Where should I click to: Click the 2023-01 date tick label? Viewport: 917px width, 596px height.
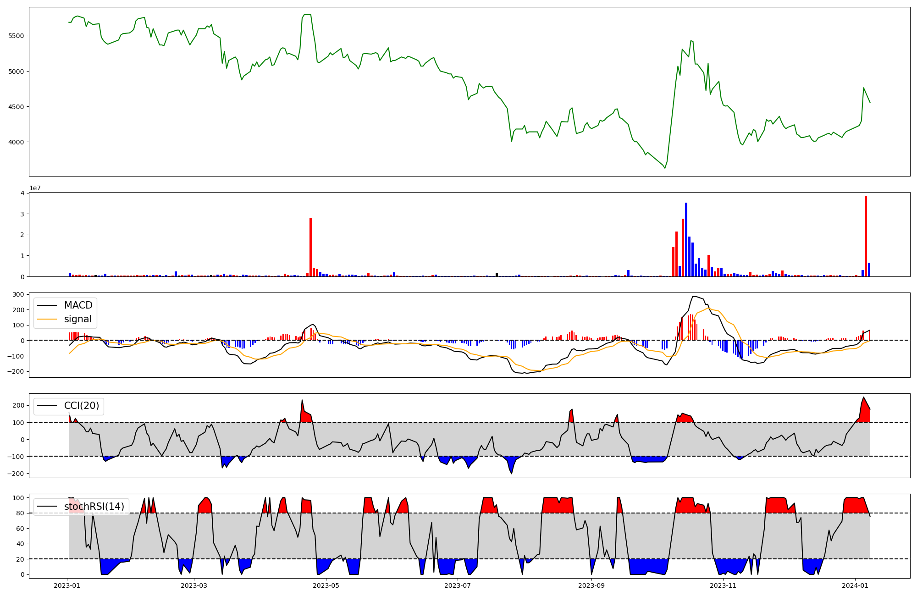67,585
